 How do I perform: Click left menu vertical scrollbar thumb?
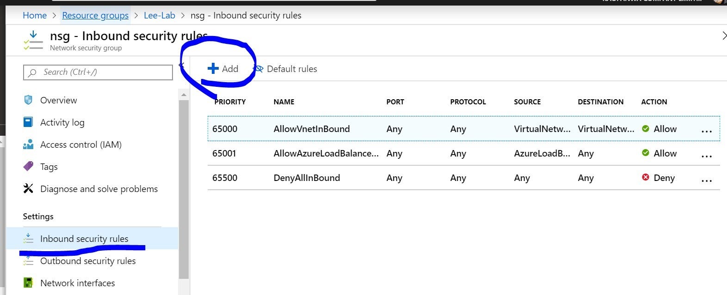(184, 189)
